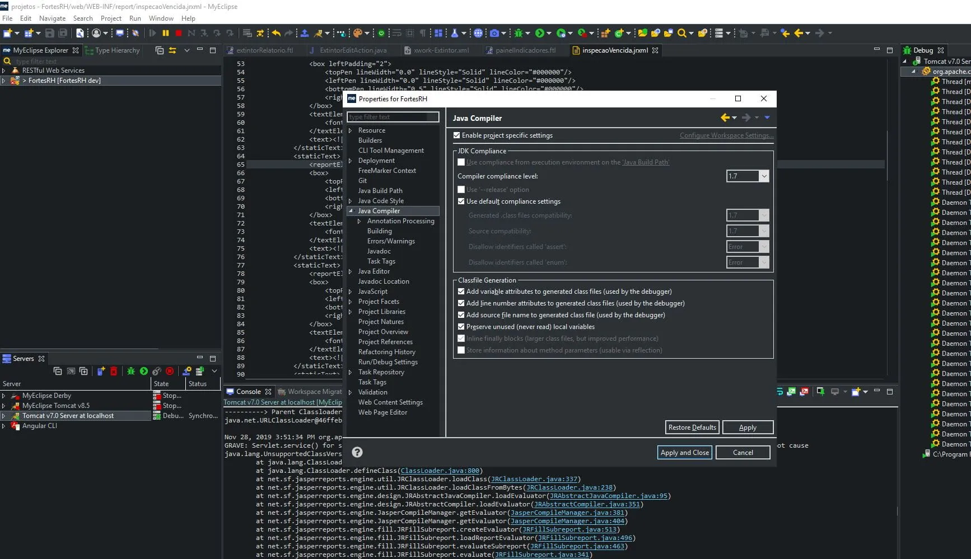
Task: Start server in debug mode from Servers panel
Action: 131,371
